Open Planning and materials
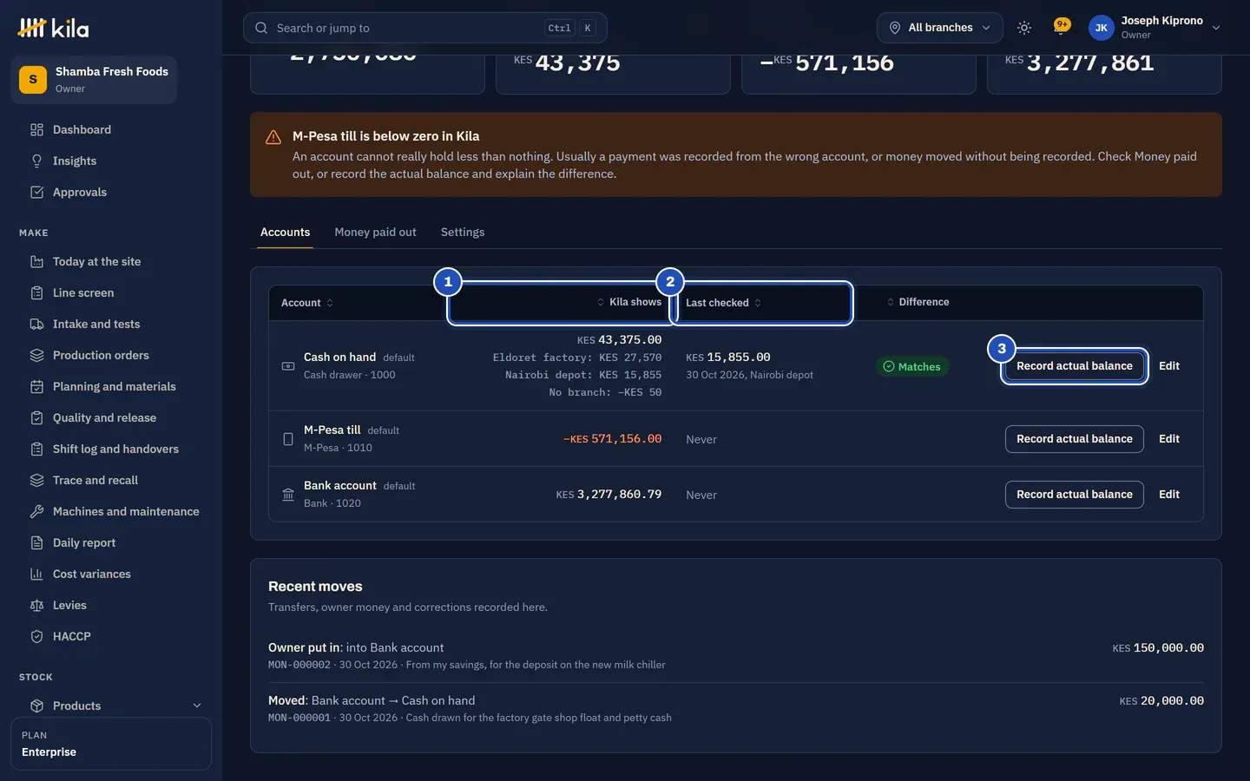 click(x=111, y=386)
